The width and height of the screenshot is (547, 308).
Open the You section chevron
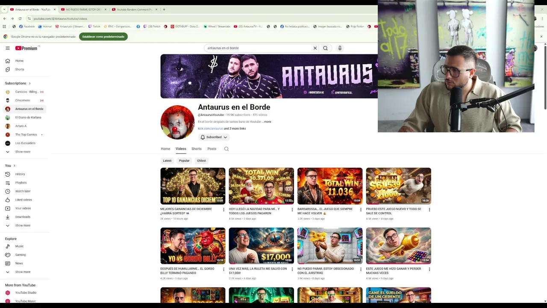[x=14, y=166]
